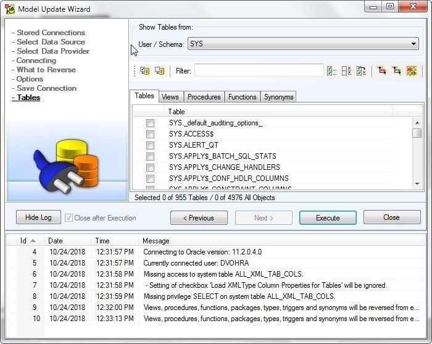432x344 pixels.
Task: Toggle Close after Execution checkbox
Action: 69,218
